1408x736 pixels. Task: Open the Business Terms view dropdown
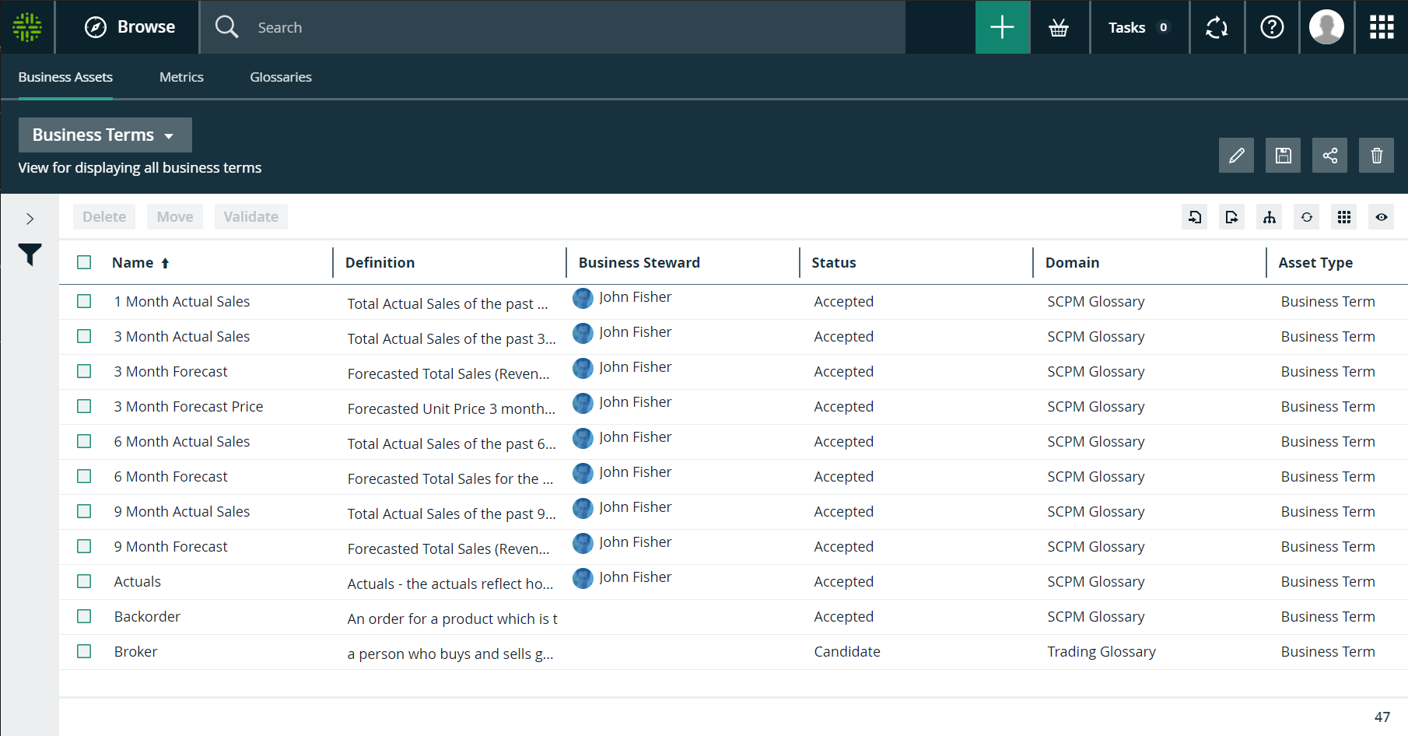105,135
